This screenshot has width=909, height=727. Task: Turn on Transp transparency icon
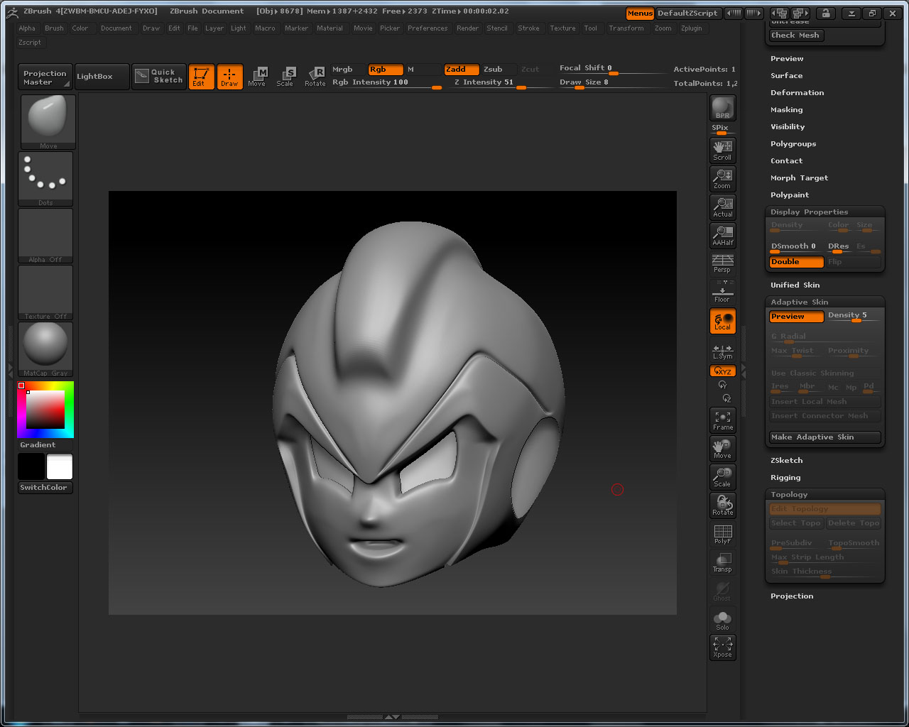[x=722, y=562]
